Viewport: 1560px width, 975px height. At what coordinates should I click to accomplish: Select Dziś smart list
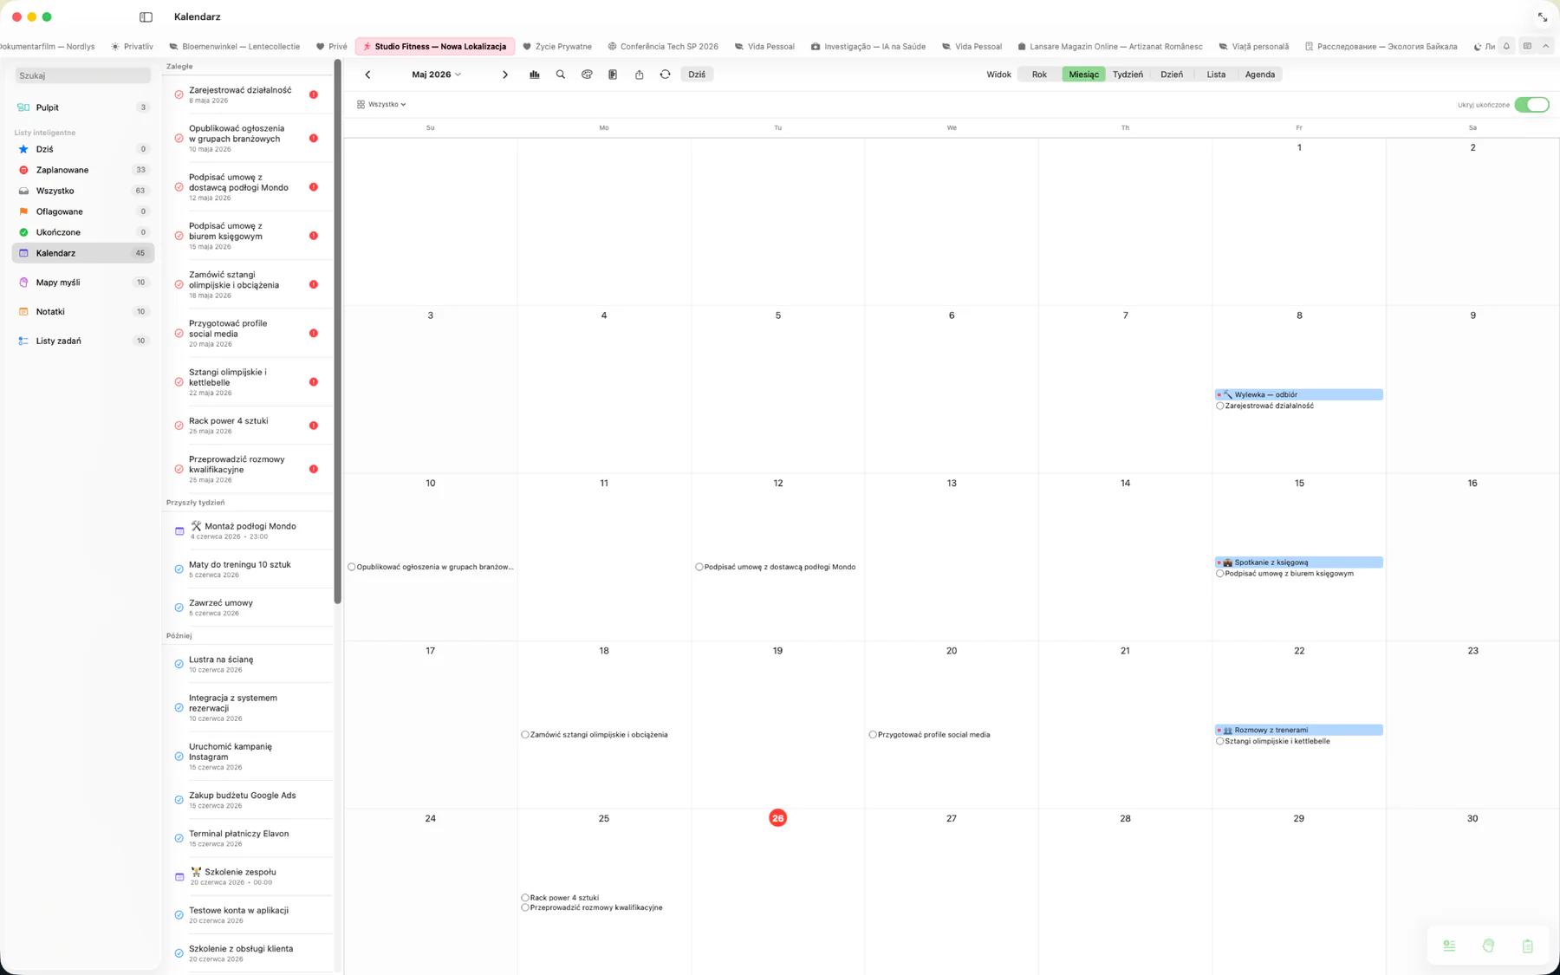click(x=83, y=149)
